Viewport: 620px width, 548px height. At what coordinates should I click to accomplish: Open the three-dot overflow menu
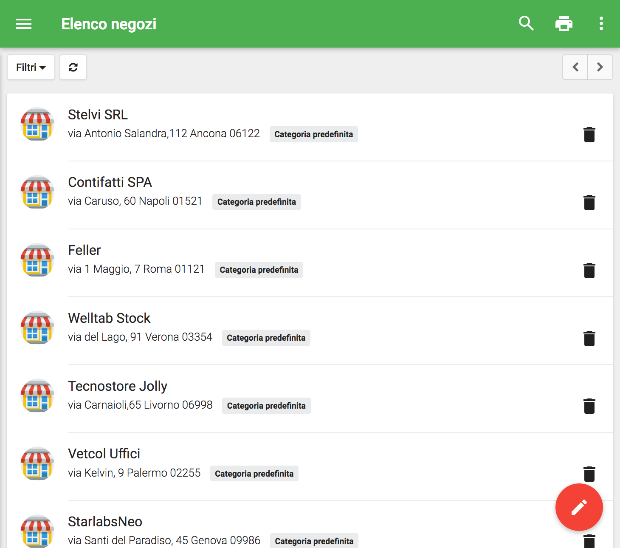tap(601, 23)
